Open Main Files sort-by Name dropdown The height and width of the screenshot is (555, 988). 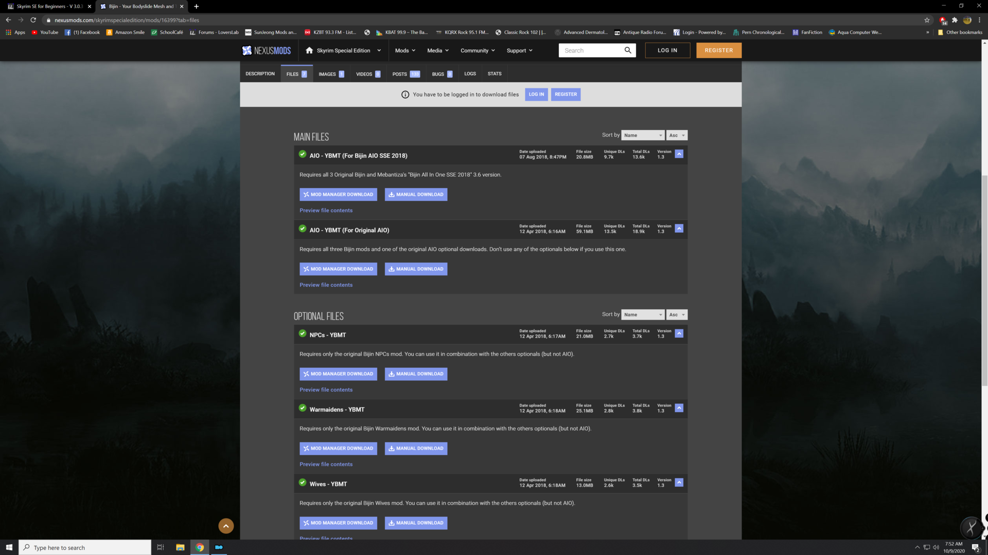pyautogui.click(x=643, y=135)
